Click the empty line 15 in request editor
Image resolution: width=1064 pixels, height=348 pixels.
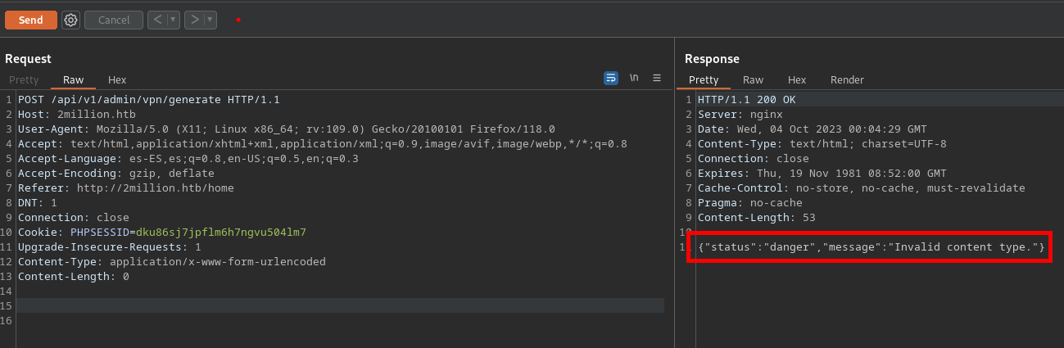point(328,305)
